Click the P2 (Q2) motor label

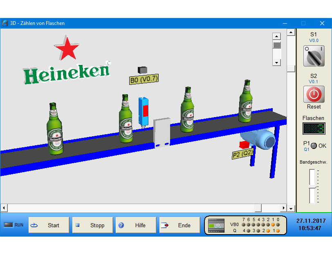coord(242,154)
